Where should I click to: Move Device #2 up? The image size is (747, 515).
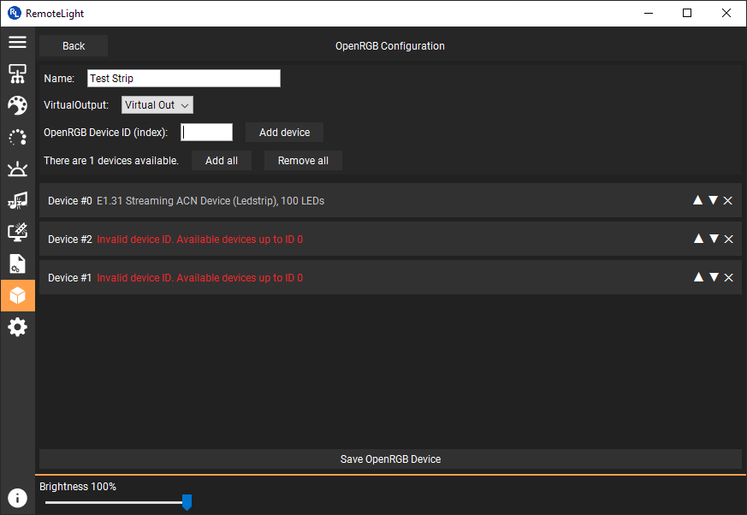pyautogui.click(x=698, y=238)
